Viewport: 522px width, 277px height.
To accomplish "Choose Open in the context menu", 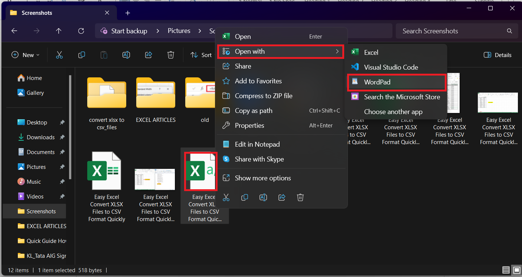I will (x=281, y=37).
